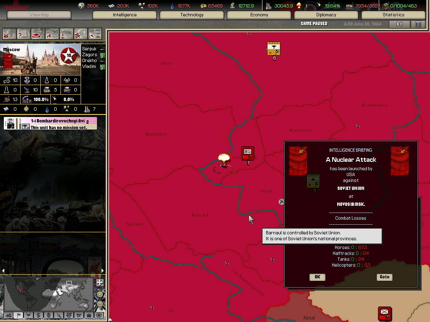Click the red question mark toolbar icon
The height and width of the screenshot is (322, 430).
pyautogui.click(x=24, y=34)
